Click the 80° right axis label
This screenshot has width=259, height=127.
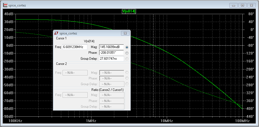(x=251, y=14)
